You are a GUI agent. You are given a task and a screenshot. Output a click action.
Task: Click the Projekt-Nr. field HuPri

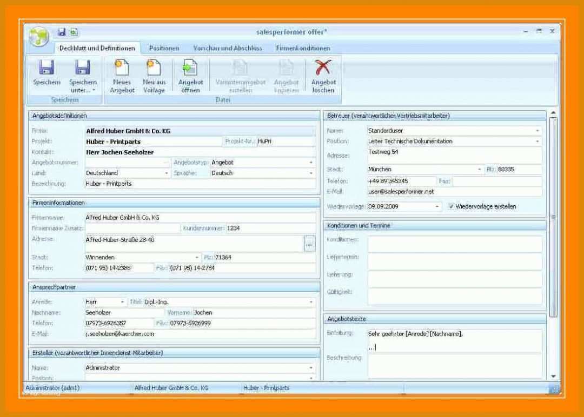[286, 142]
